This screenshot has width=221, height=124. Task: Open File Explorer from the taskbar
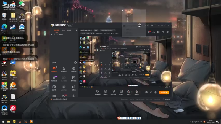coord(9,122)
